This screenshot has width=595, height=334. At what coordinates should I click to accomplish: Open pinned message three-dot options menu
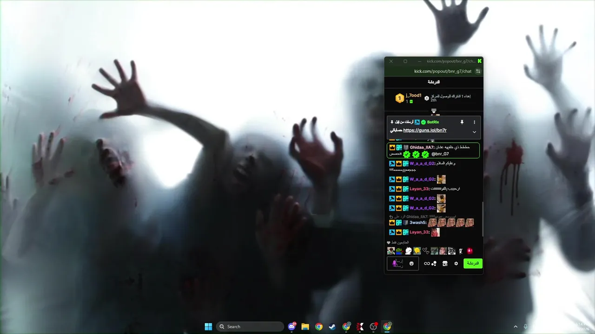point(474,122)
